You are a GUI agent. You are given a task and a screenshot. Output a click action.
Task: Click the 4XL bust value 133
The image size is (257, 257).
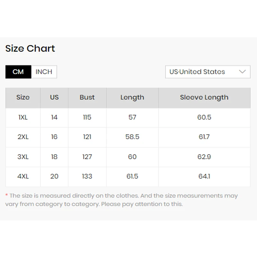[x=87, y=177]
